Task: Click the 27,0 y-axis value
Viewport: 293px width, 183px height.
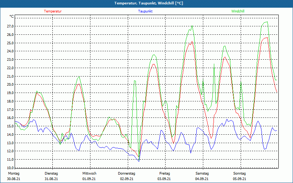Action: [11, 26]
